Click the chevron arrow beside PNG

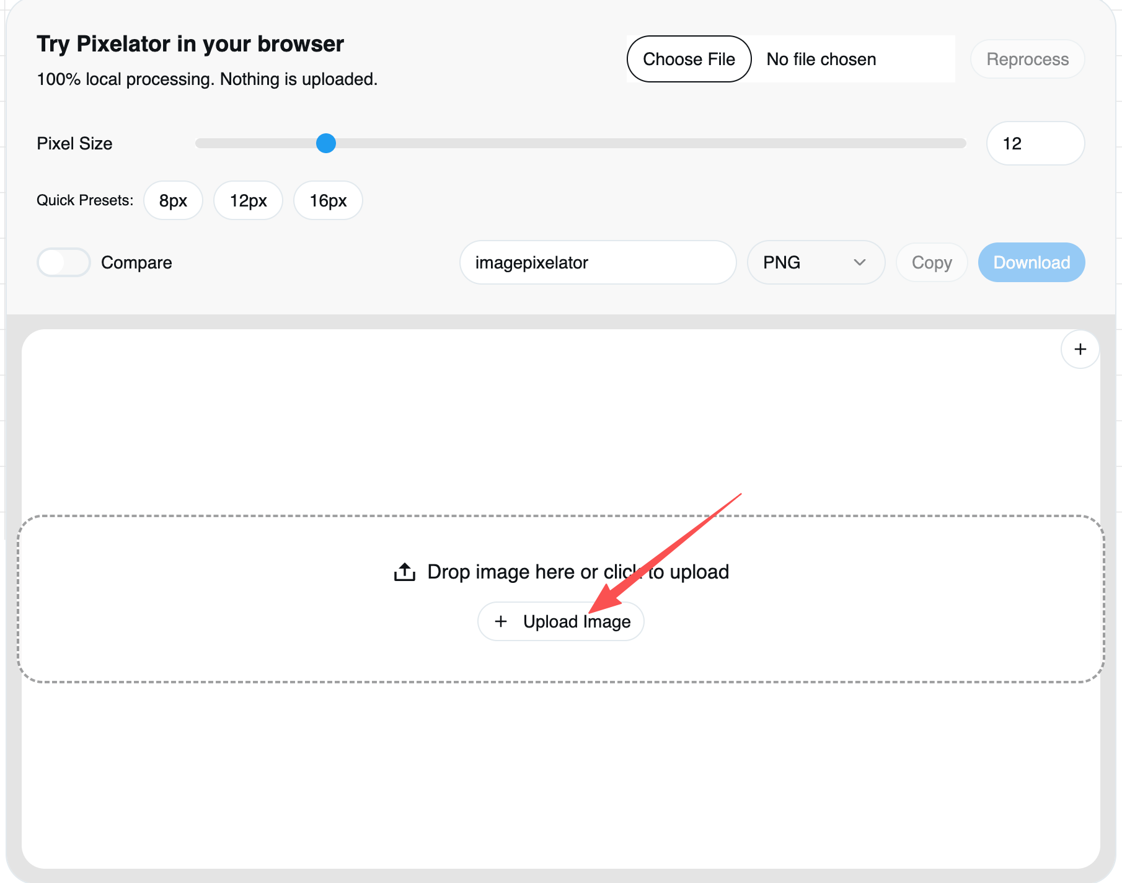pyautogui.click(x=859, y=262)
